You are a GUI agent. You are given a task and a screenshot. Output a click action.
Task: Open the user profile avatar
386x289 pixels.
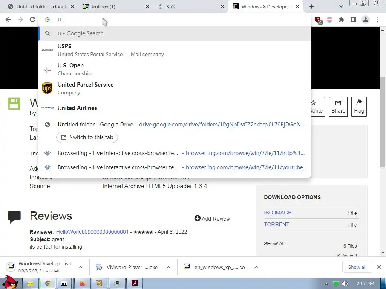click(x=366, y=20)
